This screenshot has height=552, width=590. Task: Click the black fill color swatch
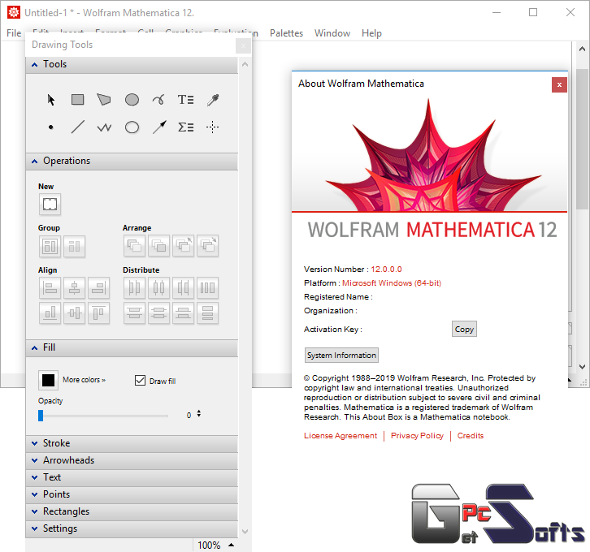[48, 380]
